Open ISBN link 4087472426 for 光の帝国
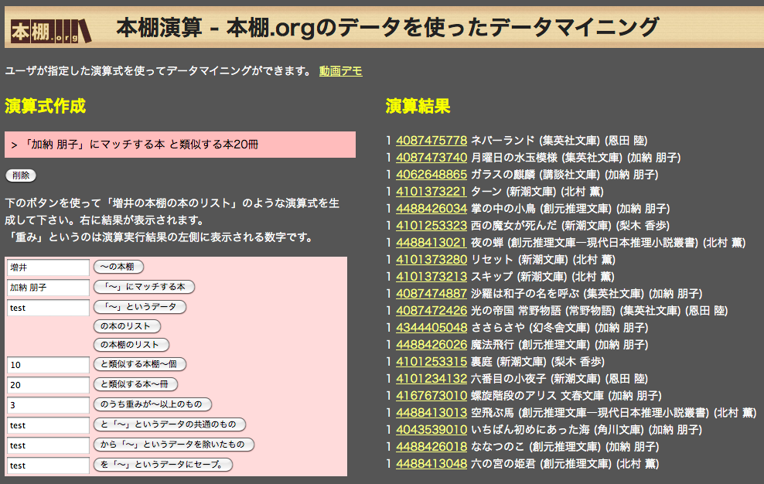 (x=431, y=312)
